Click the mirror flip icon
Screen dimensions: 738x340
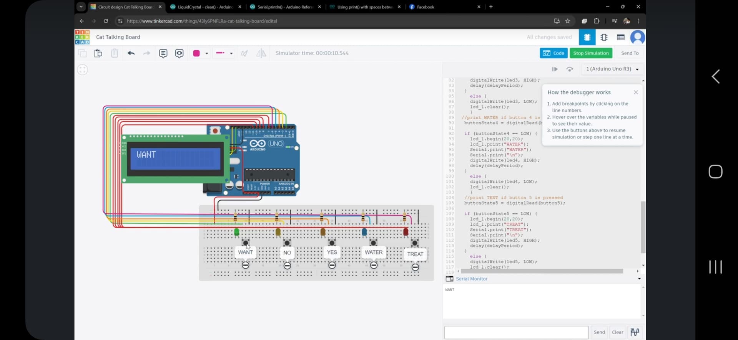(x=261, y=53)
